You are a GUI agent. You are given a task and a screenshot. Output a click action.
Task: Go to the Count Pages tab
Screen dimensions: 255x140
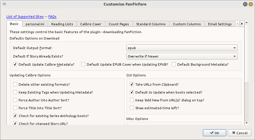pyautogui.click(x=119, y=24)
